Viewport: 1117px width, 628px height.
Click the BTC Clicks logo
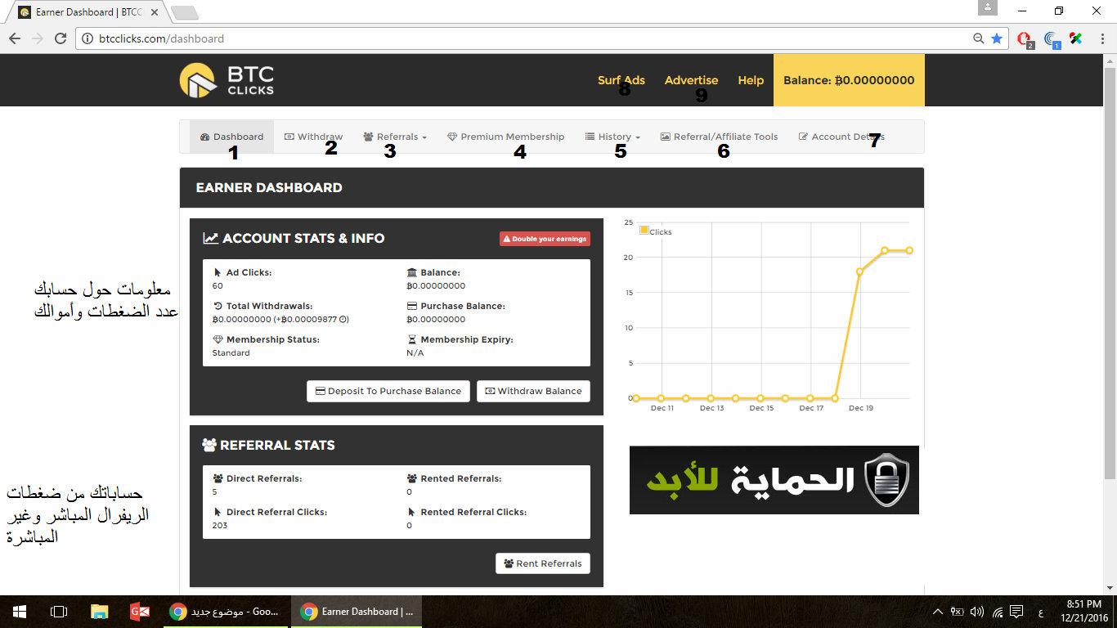click(x=227, y=80)
